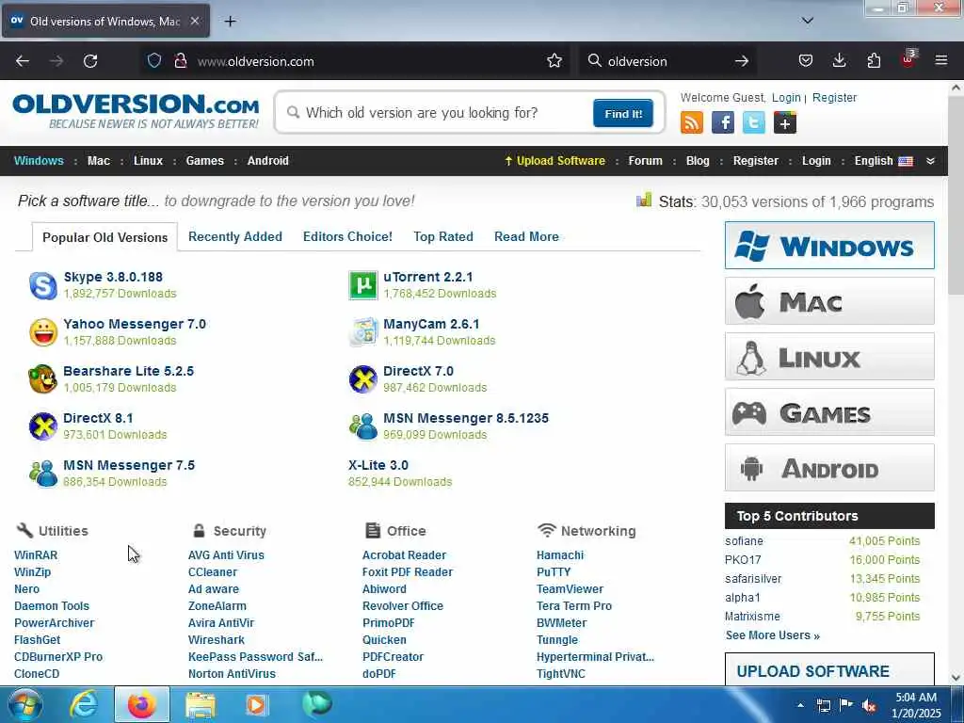This screenshot has width=964, height=723.
Task: Click the big Android platform button
Action: click(x=829, y=468)
